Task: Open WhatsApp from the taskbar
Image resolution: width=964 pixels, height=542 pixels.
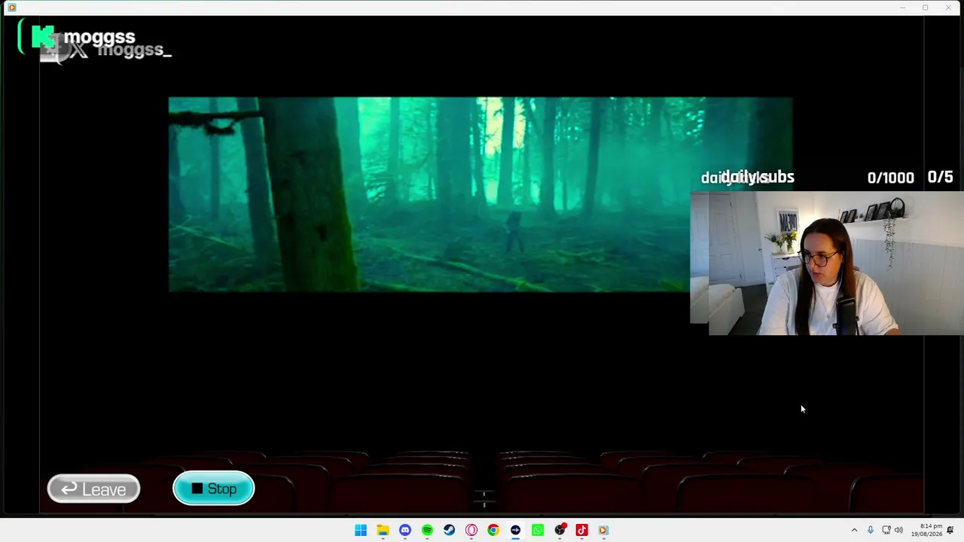Action: (x=538, y=530)
